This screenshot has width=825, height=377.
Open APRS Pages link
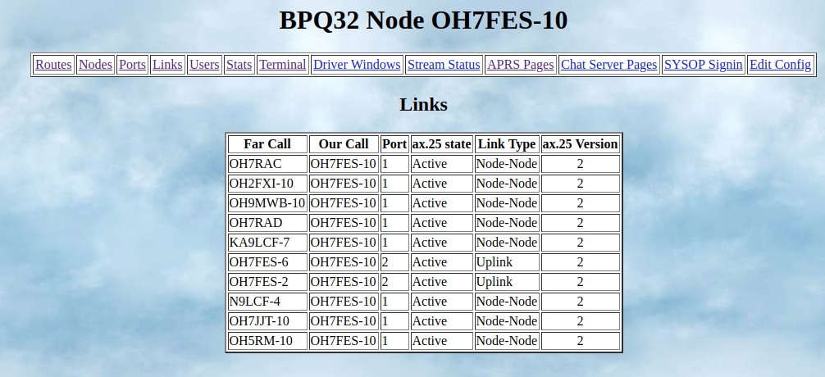[x=521, y=65]
